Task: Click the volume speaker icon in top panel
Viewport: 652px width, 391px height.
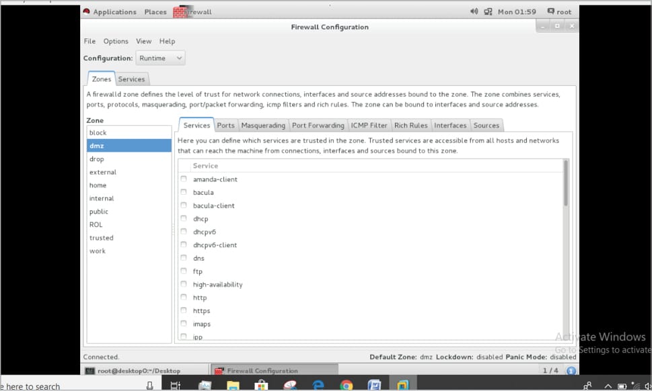Action: [474, 11]
